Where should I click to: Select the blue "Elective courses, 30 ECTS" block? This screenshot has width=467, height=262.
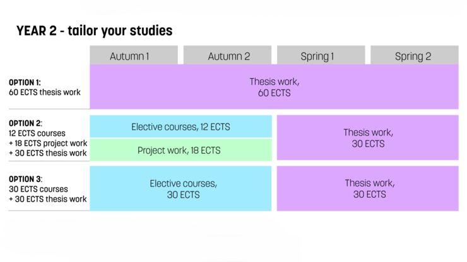pos(183,189)
